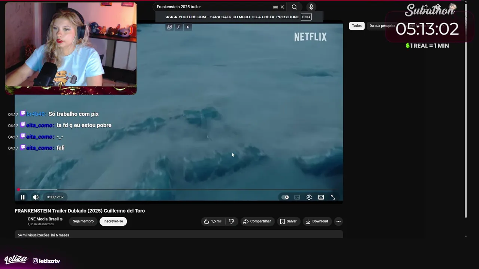Click the skip-next icon above the video
This screenshot has height=269, width=479.
pyautogui.click(x=188, y=27)
